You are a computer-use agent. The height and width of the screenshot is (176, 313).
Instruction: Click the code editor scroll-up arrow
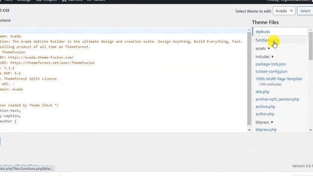point(249,30)
